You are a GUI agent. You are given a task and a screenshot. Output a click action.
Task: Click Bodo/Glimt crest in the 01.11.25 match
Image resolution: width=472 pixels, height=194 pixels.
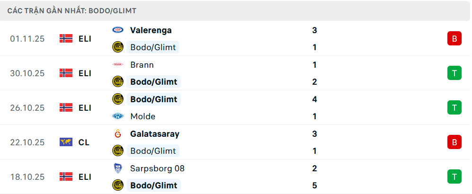click(117, 47)
